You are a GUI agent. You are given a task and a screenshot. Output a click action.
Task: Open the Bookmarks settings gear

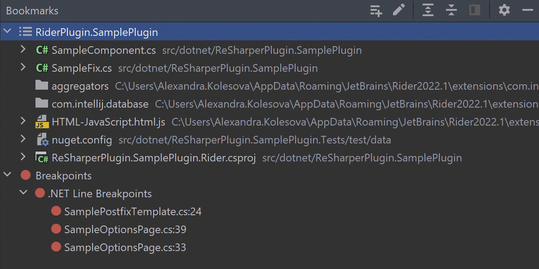[x=504, y=10]
